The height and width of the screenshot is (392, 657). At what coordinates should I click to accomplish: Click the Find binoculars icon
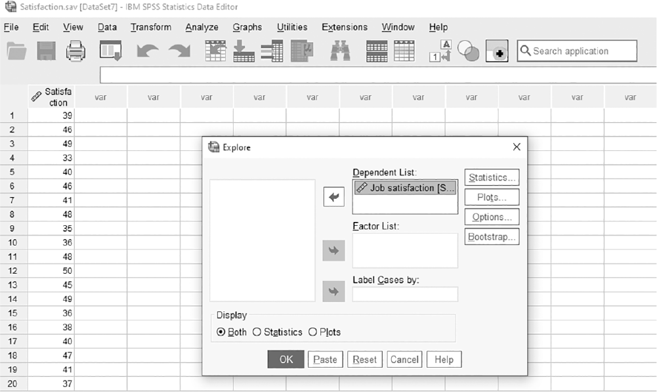340,51
